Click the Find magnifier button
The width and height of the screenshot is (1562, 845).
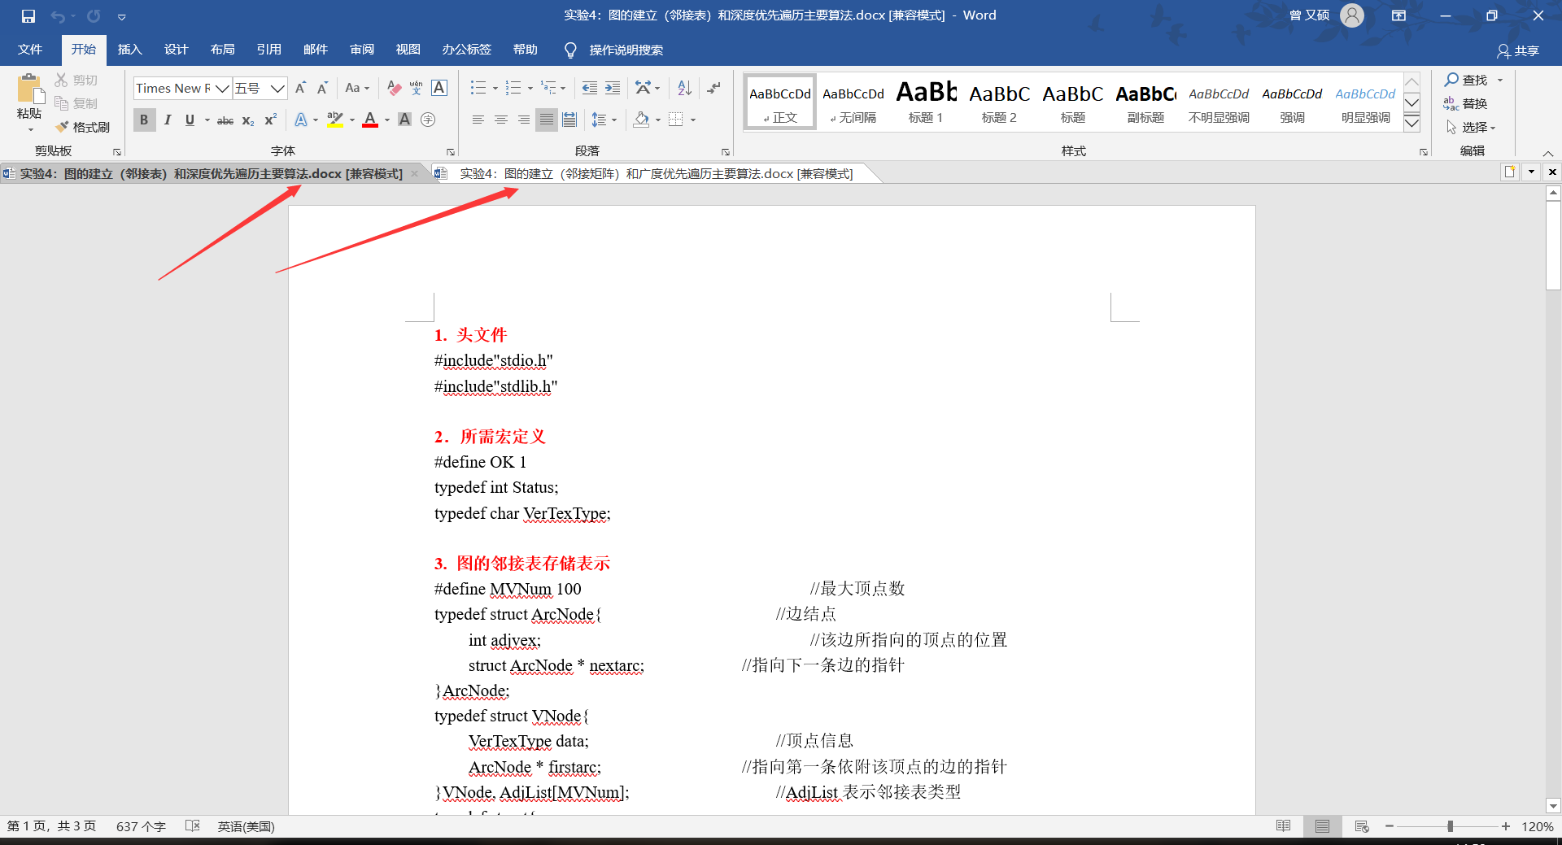pyautogui.click(x=1466, y=80)
